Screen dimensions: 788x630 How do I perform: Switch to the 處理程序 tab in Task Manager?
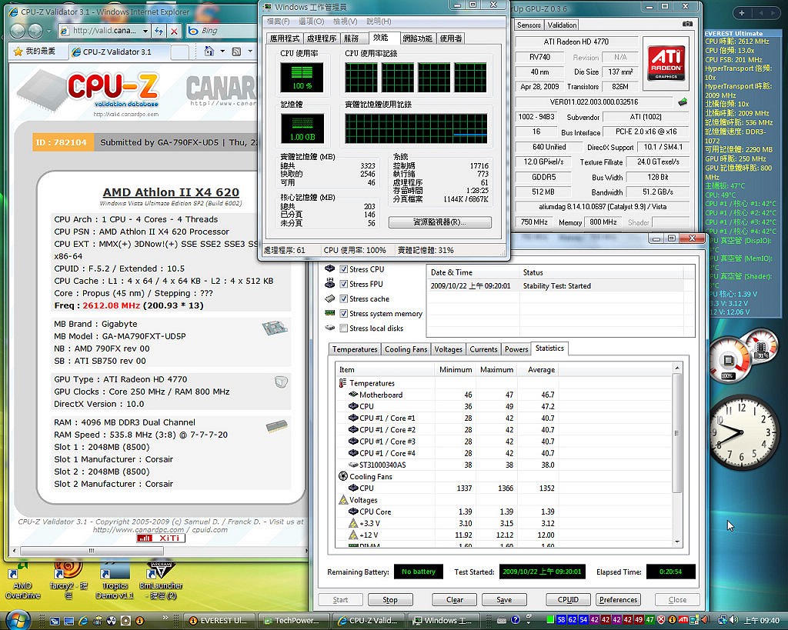tap(322, 38)
